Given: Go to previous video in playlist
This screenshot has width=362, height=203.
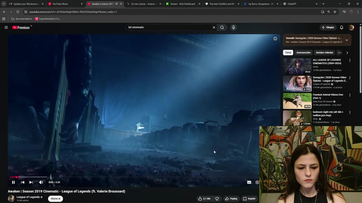Looking at the screenshot, I should click(x=23, y=182).
